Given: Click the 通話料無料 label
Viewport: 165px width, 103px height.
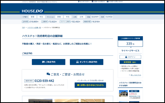Looking at the screenshot, I should 29,81.
